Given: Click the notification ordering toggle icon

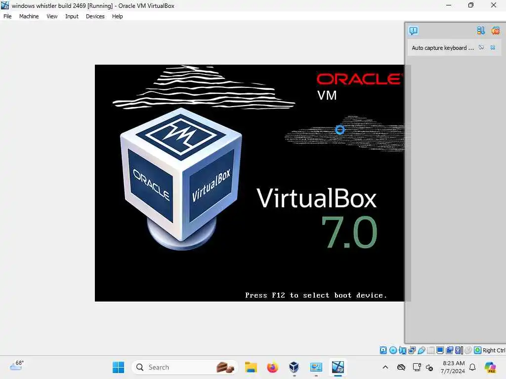Looking at the screenshot, I should [480, 31].
